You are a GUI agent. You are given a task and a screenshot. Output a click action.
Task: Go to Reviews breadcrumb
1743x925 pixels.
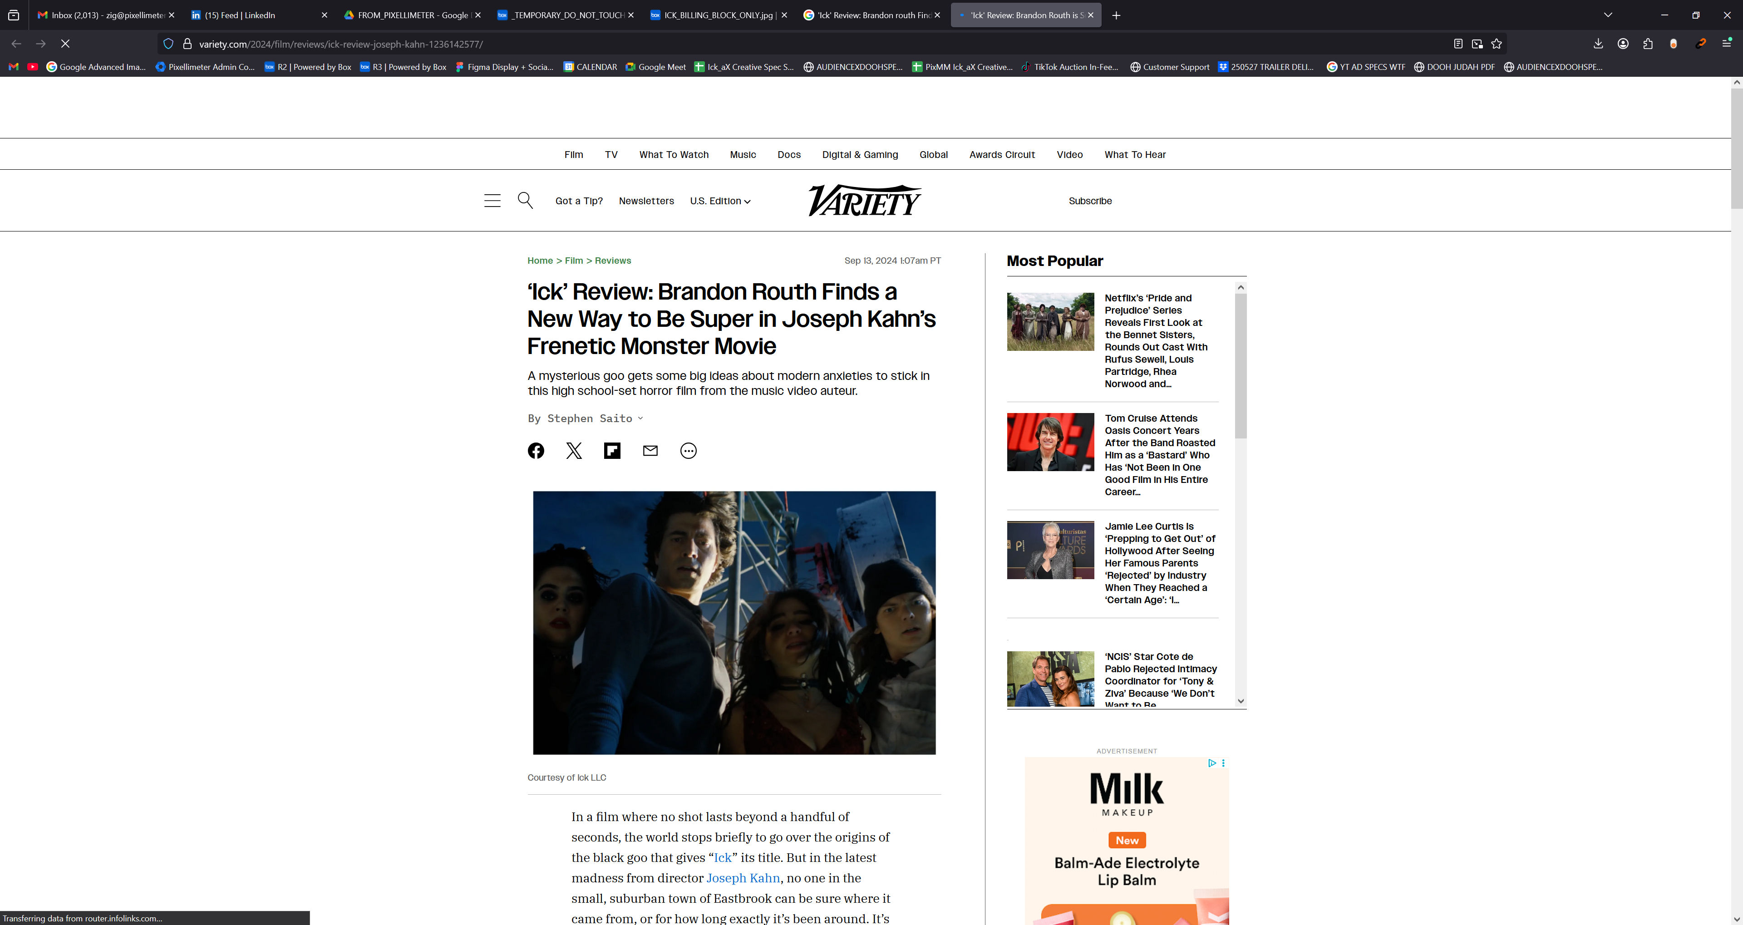pos(613,261)
